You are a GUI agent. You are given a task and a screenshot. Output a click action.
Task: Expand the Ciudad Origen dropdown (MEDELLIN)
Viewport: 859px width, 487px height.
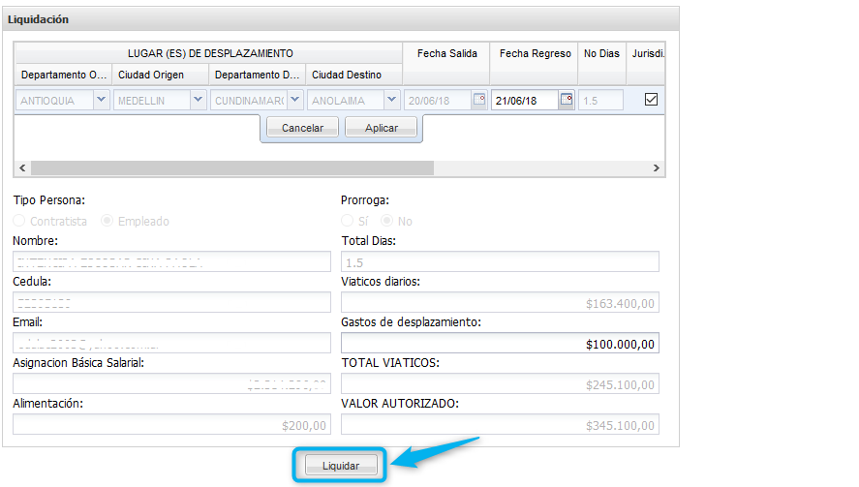pyautogui.click(x=198, y=100)
